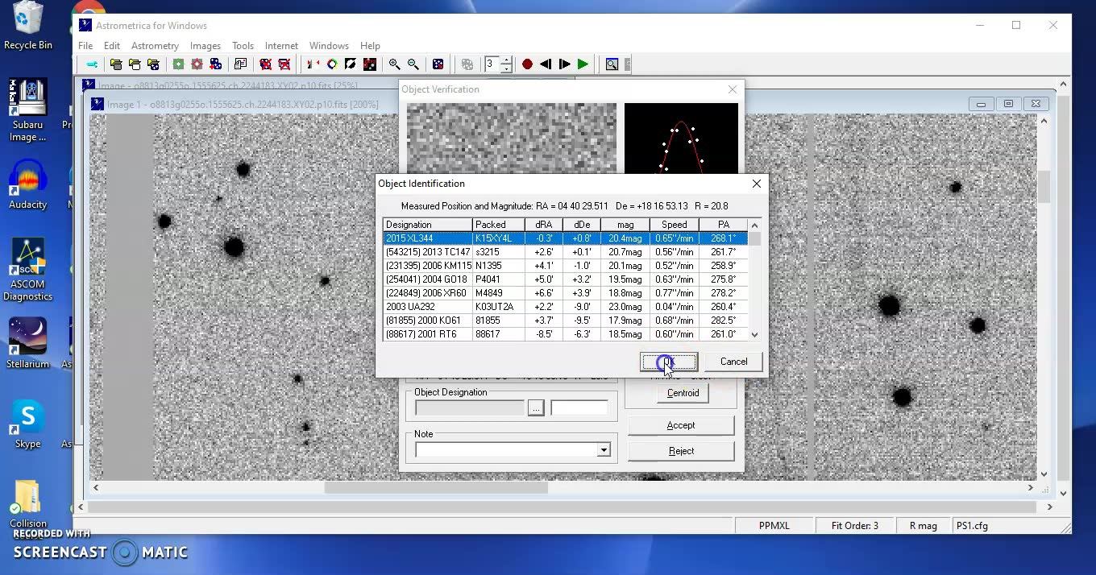Expand the Note dropdown list
The image size is (1096, 575).
coord(603,451)
